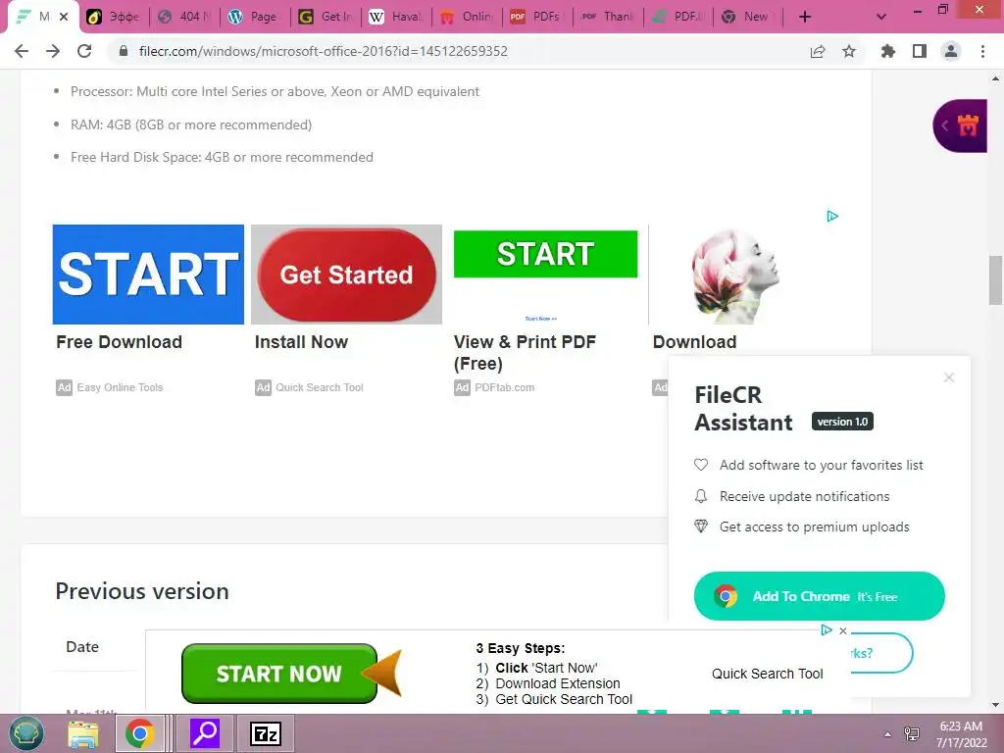Open the Chrome side panel icon

tap(920, 51)
